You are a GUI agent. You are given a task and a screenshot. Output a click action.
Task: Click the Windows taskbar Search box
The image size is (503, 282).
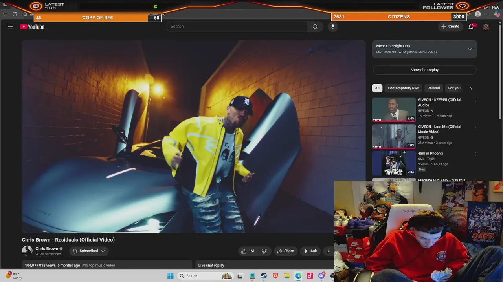click(205, 276)
